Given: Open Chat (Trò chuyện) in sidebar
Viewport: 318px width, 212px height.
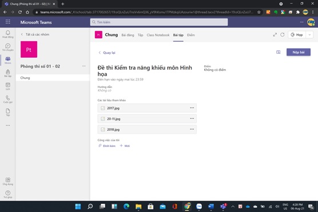Looking at the screenshot, I should point(7,47).
